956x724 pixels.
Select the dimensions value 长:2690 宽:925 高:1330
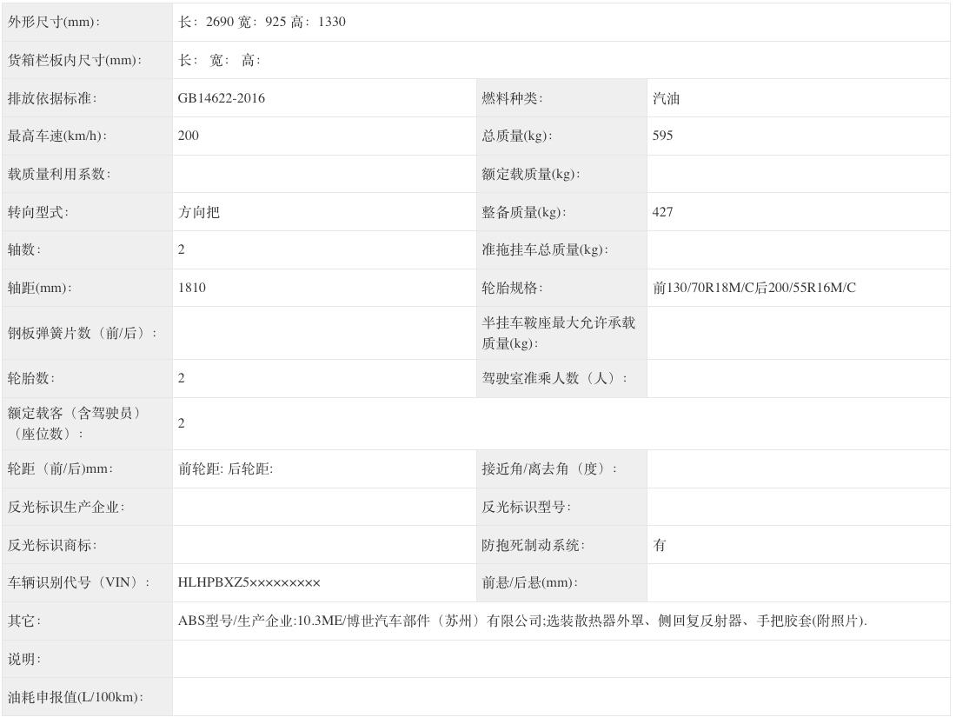click(262, 22)
